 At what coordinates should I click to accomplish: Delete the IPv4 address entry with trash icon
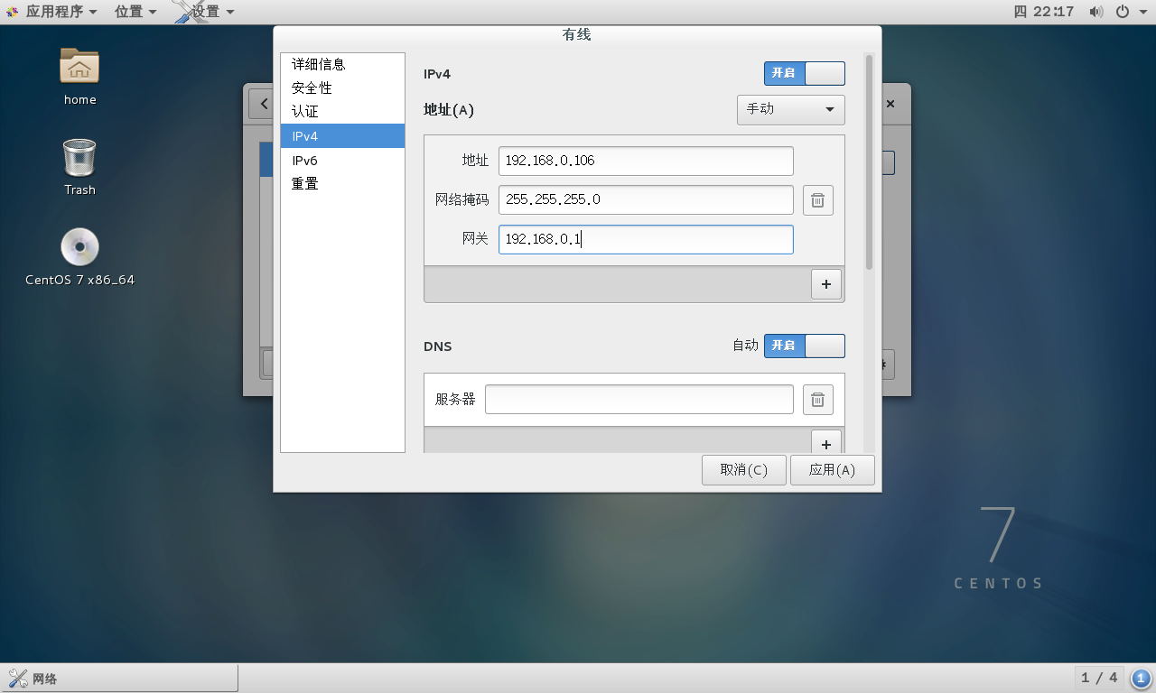[x=817, y=200]
